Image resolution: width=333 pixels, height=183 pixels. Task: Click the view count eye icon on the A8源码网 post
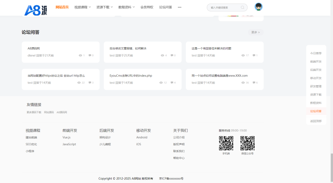coord(80,55)
